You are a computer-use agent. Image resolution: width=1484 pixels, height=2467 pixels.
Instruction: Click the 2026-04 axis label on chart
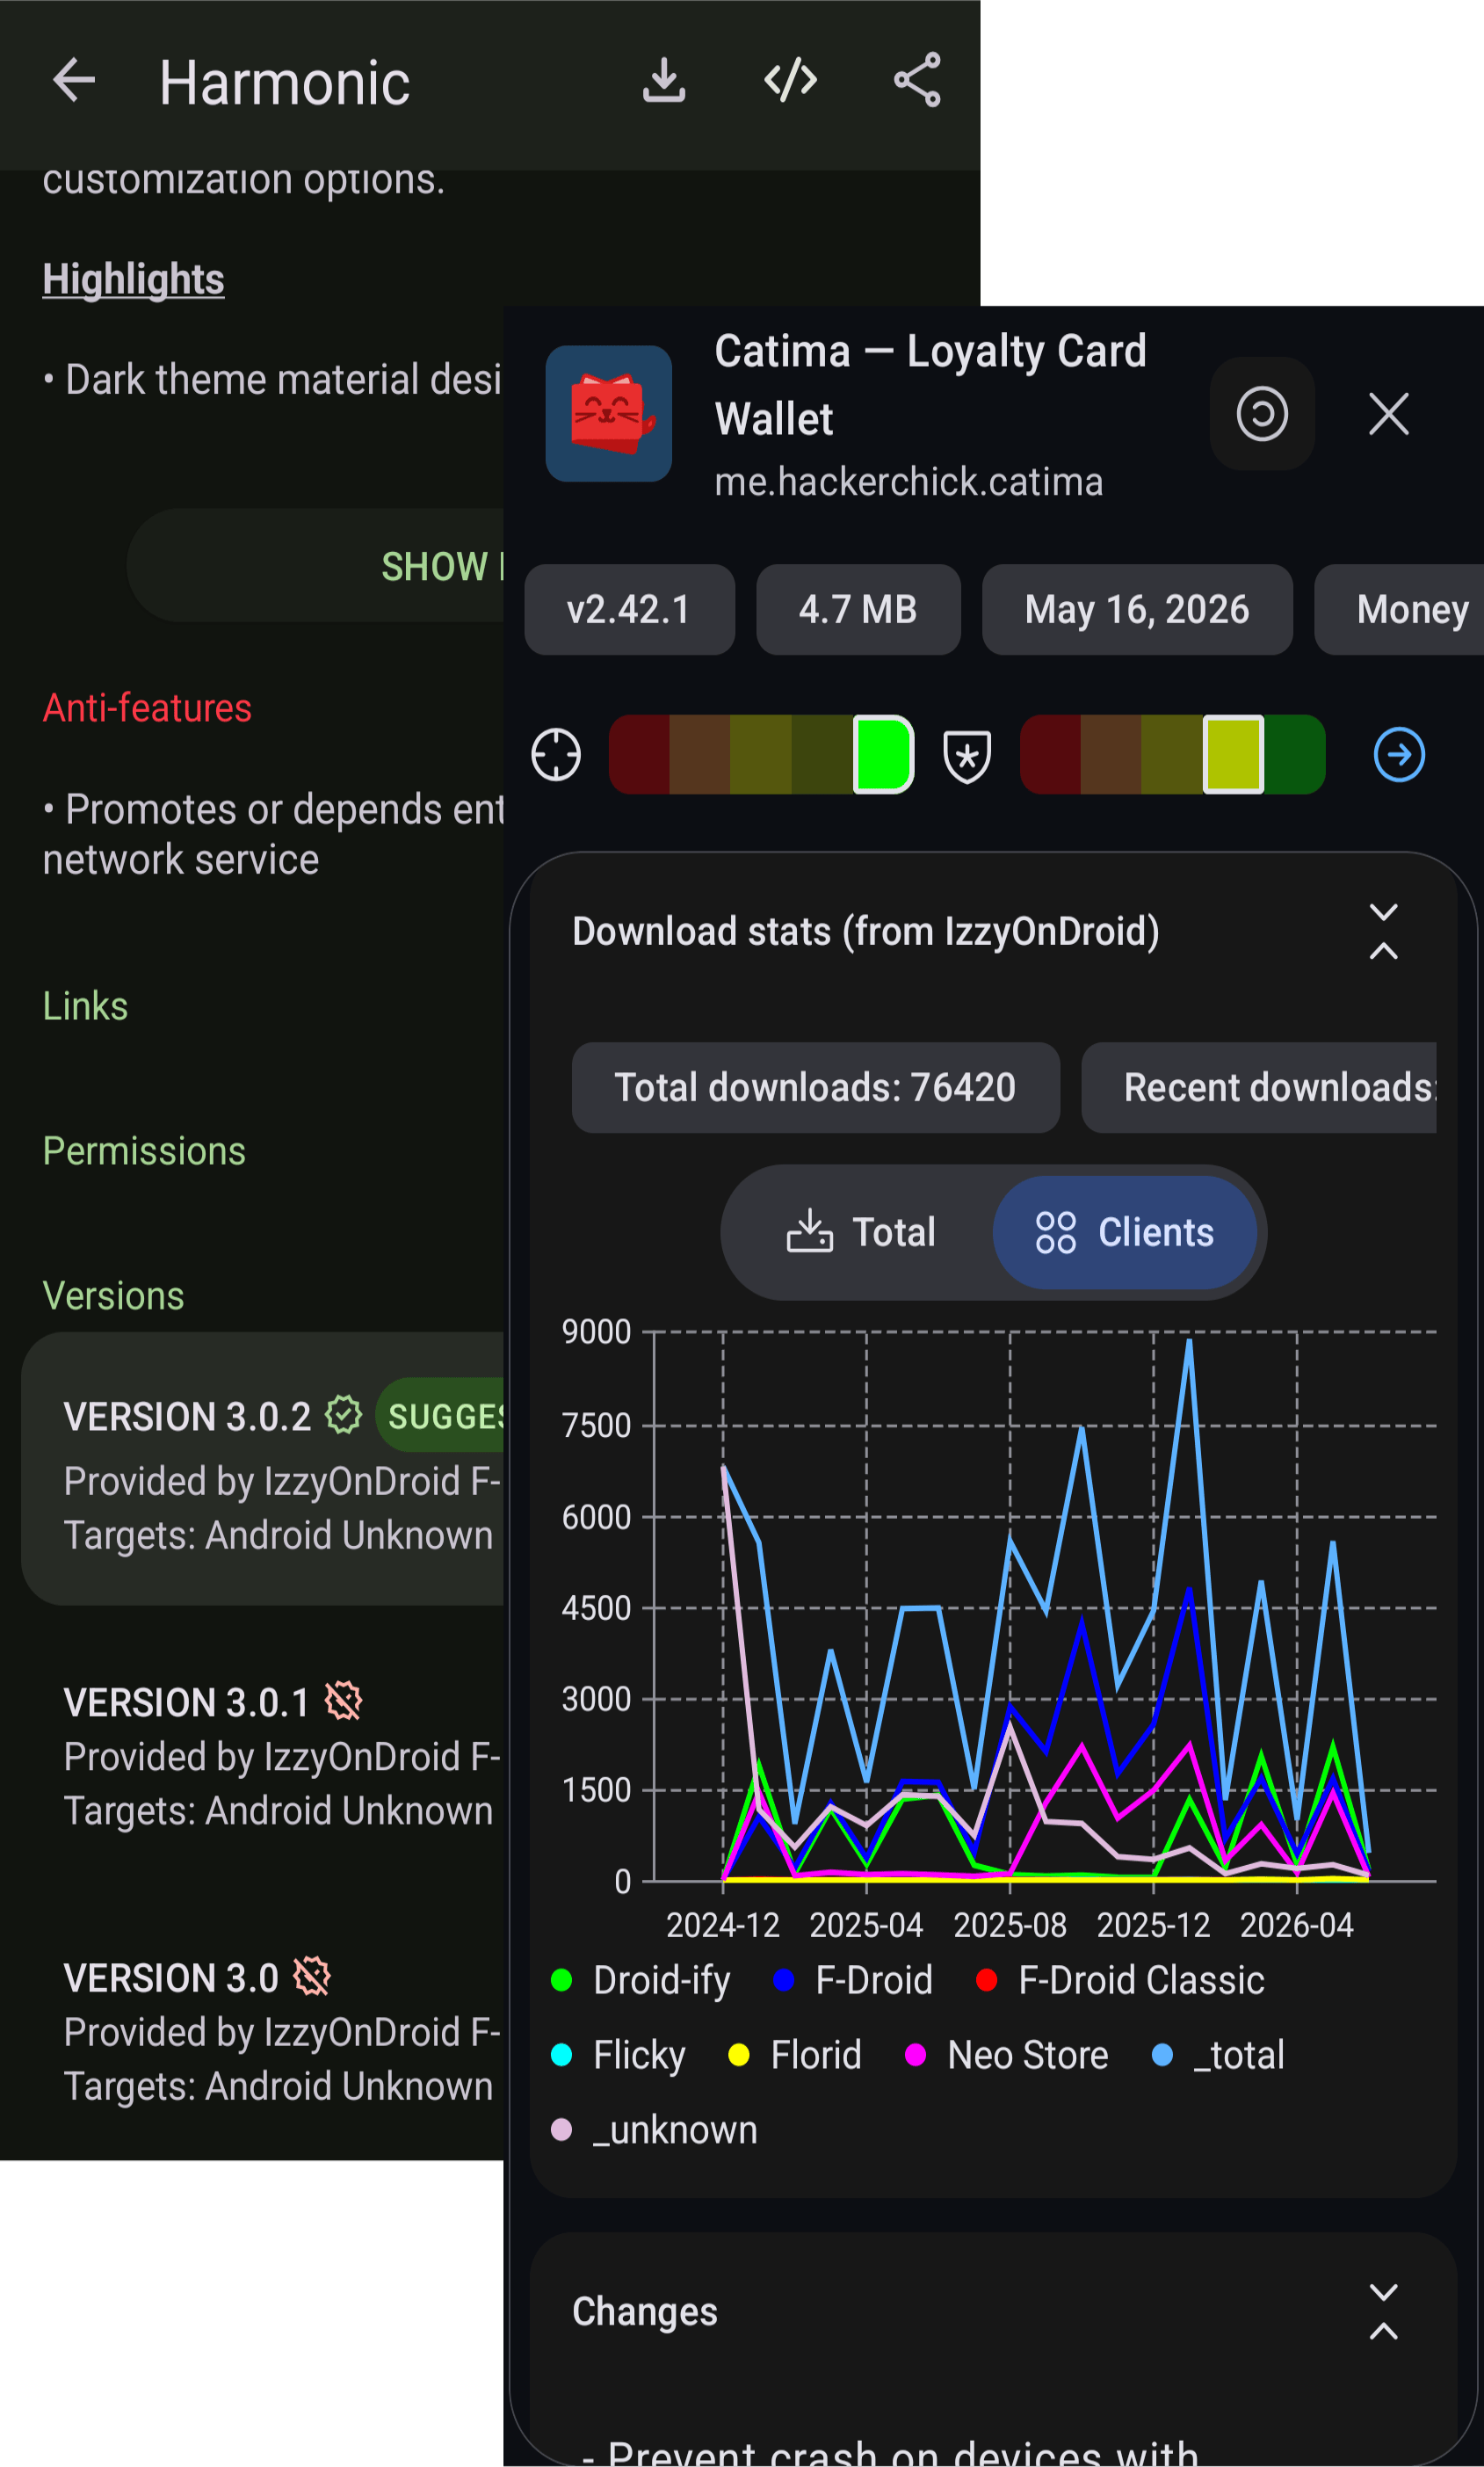[x=1297, y=1925]
